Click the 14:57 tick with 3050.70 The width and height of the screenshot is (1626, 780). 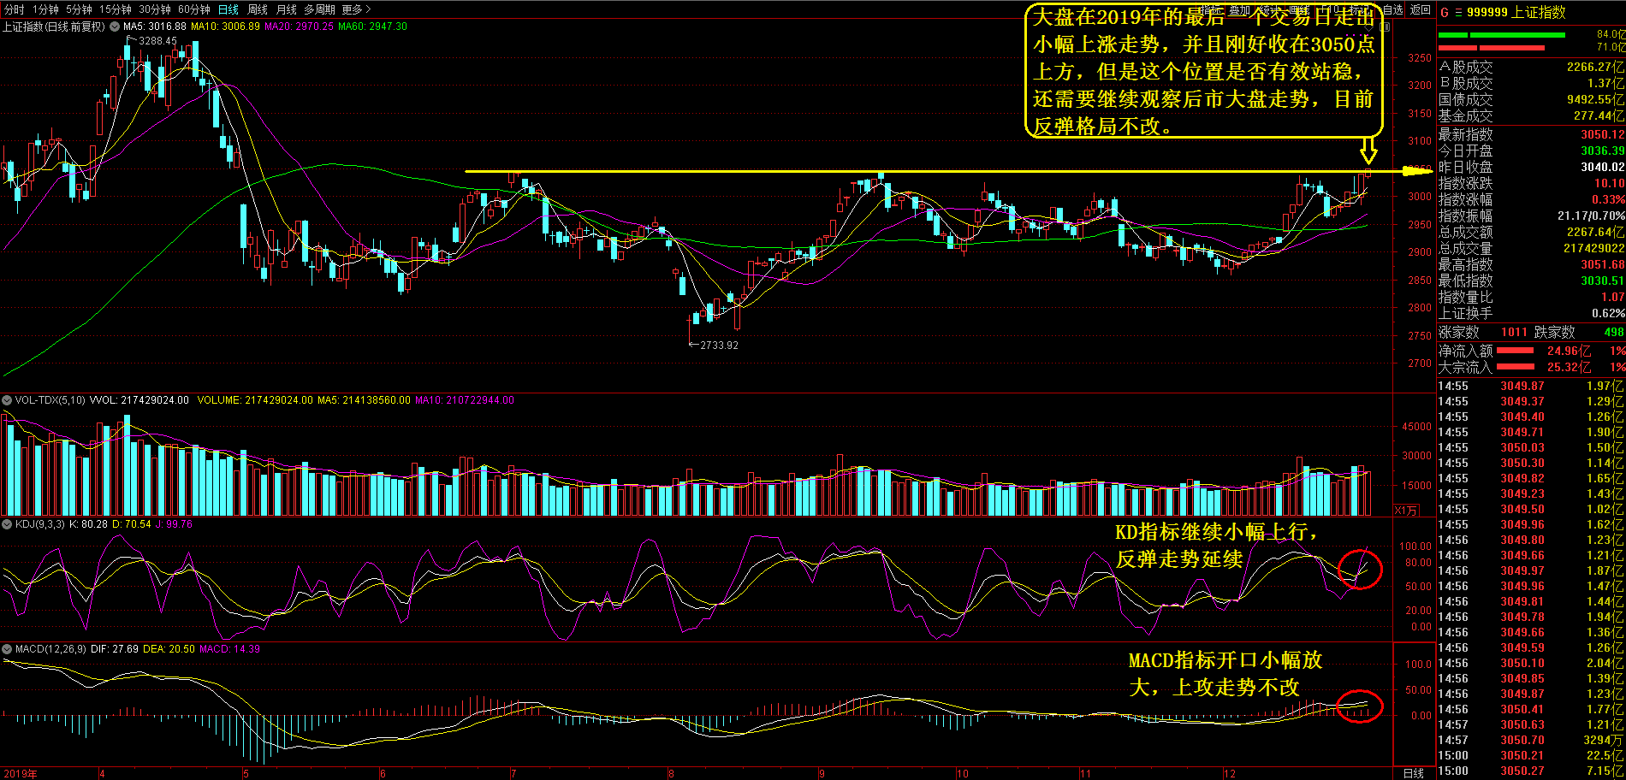tap(1531, 740)
